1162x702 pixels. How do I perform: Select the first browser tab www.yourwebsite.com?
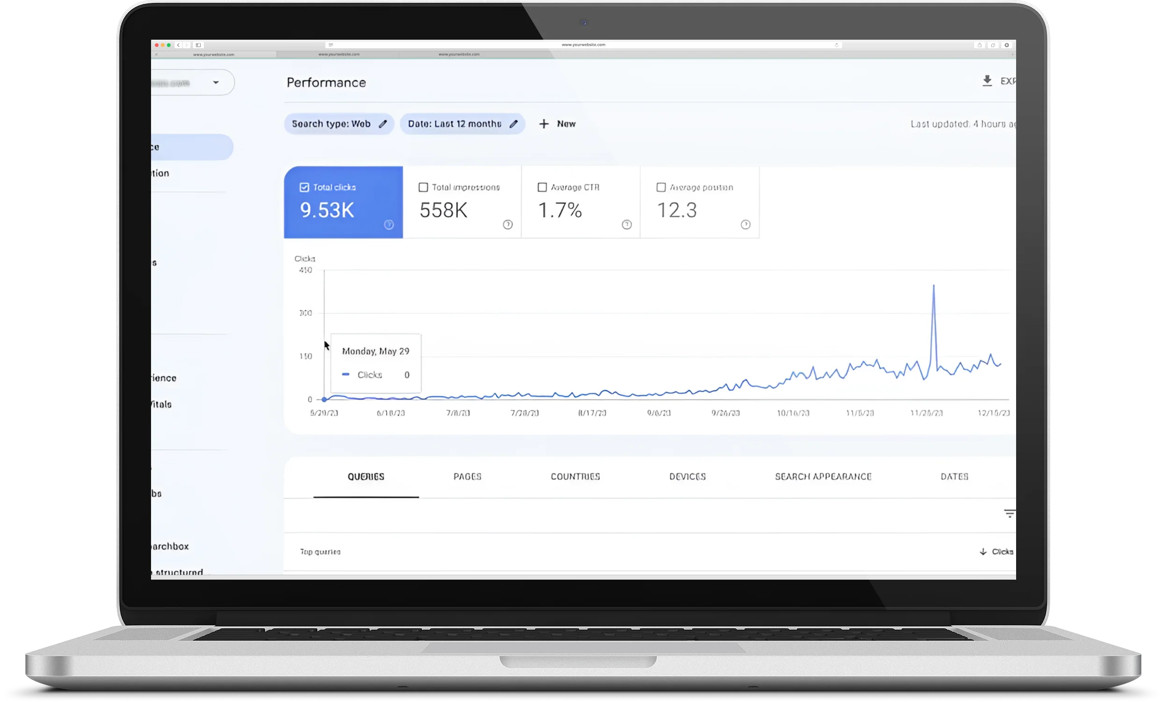point(214,55)
